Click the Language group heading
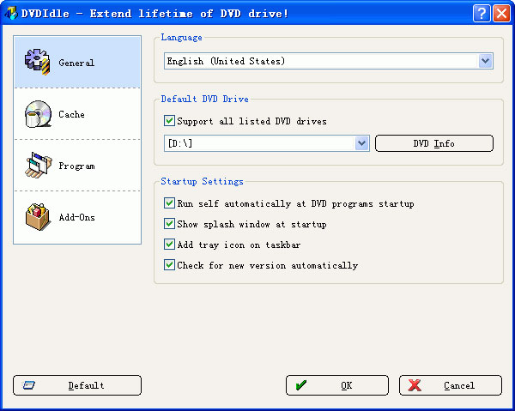The height and width of the screenshot is (411, 515). (x=181, y=38)
